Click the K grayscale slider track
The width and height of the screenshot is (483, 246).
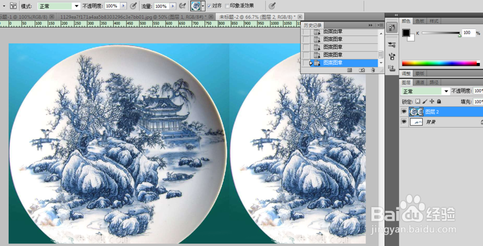click(441, 33)
